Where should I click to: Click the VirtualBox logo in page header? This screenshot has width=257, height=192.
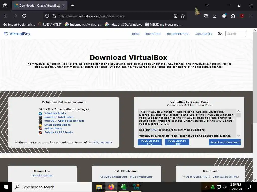coord(17,34)
